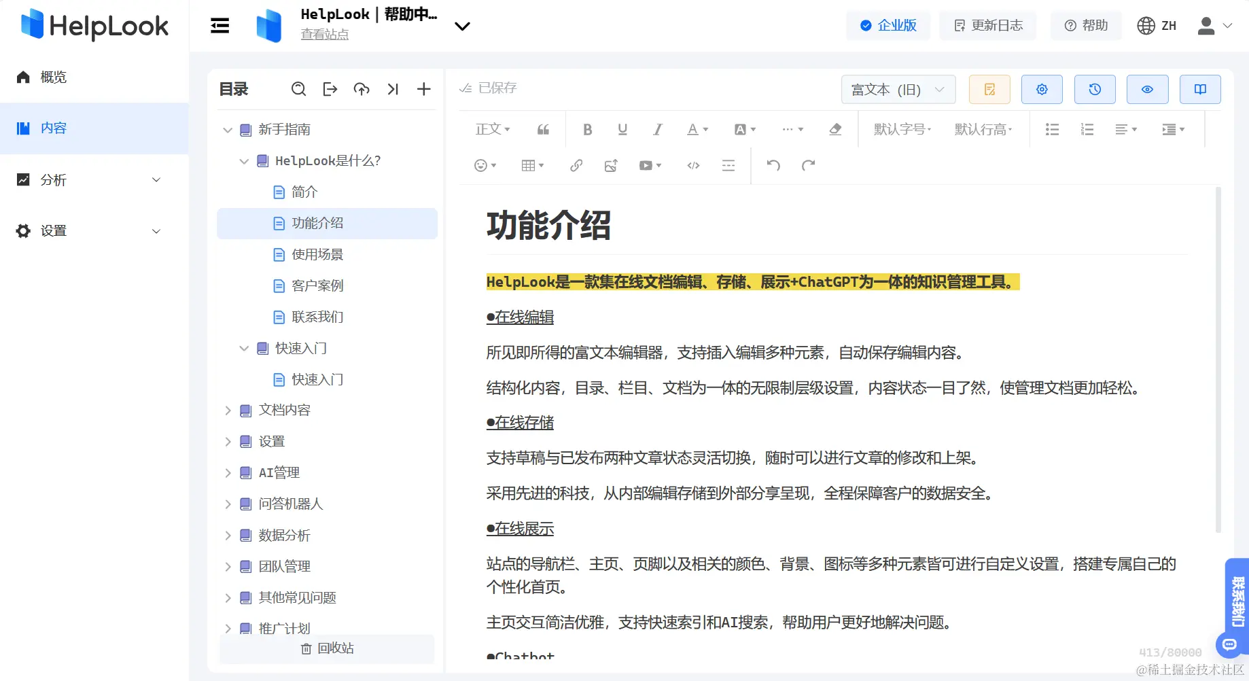Open the text alignment dropdown
This screenshot has height=681, width=1249.
point(1126,129)
